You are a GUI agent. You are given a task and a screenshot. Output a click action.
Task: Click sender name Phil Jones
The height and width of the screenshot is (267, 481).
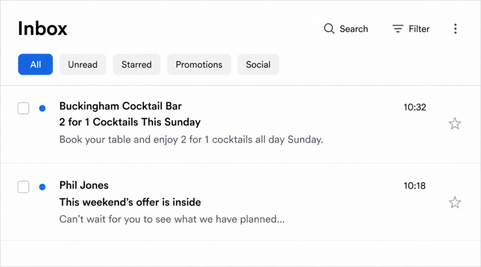point(84,185)
